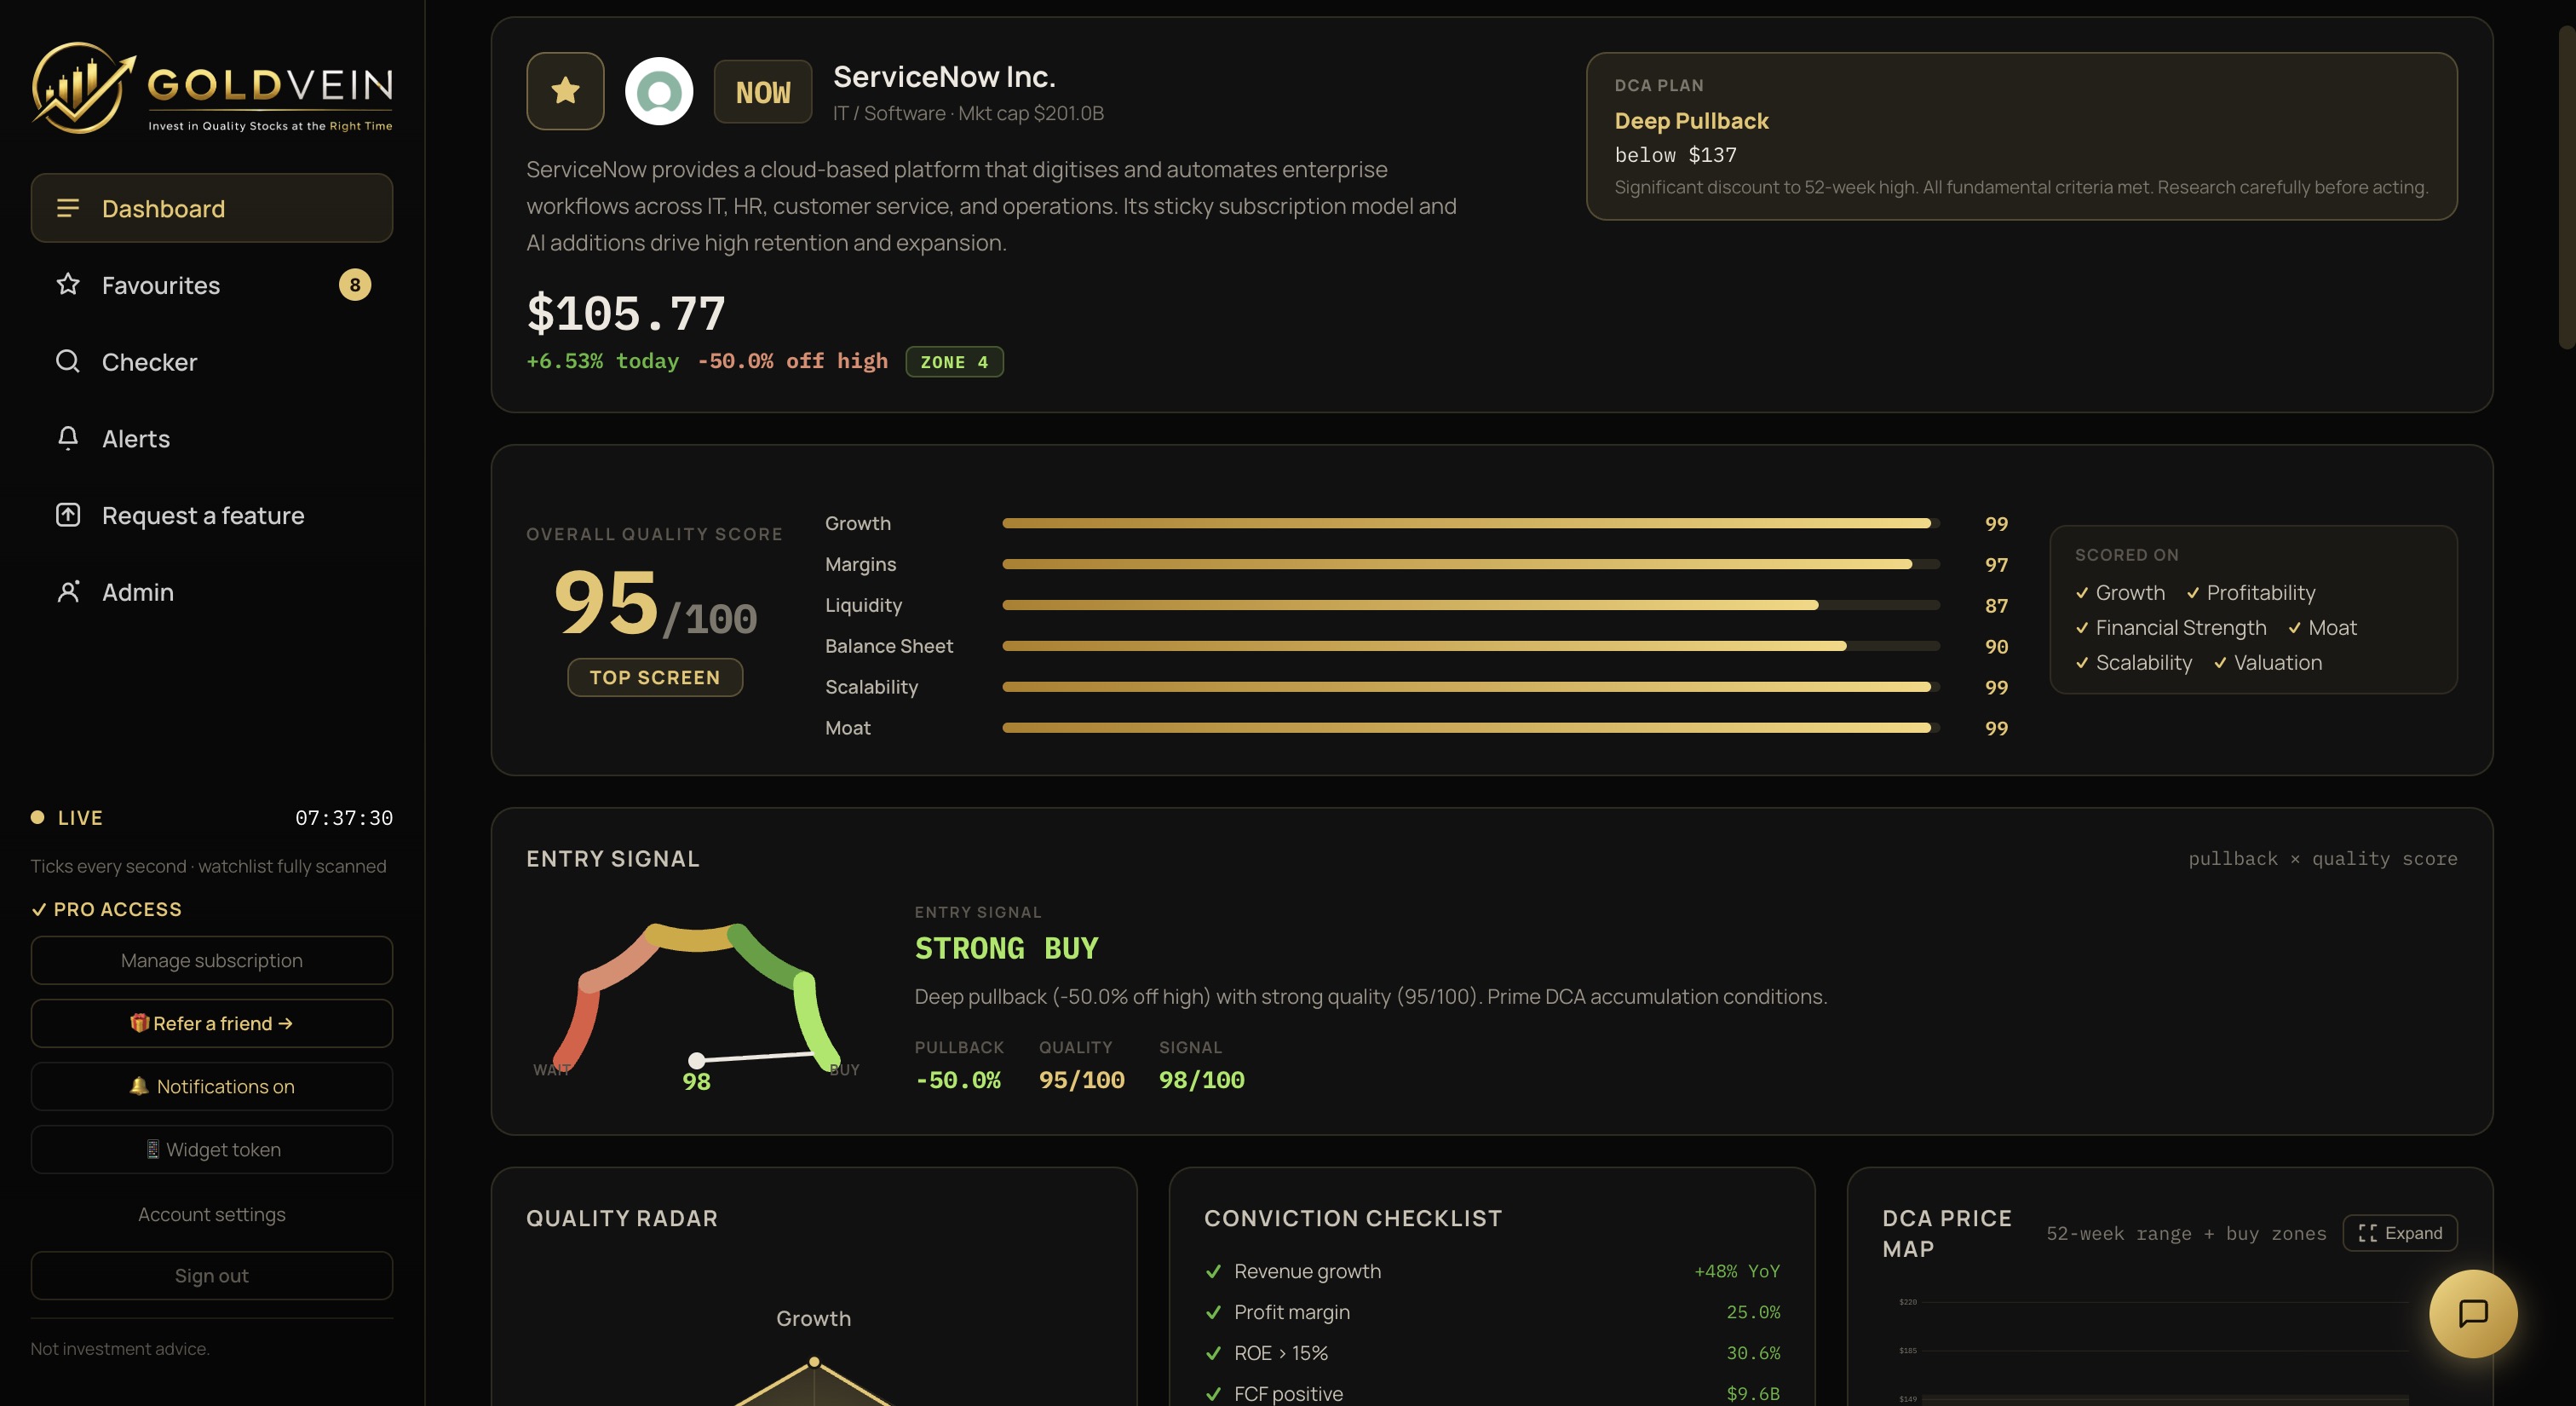Click the FCF positive checkmark
The width and height of the screenshot is (2576, 1406).
[x=1214, y=1394]
